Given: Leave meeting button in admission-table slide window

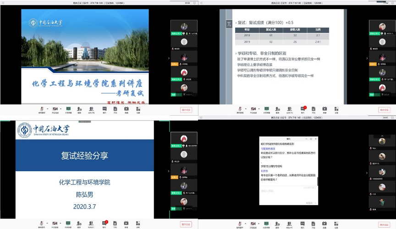Looking at the screenshot, I should pos(385,110).
